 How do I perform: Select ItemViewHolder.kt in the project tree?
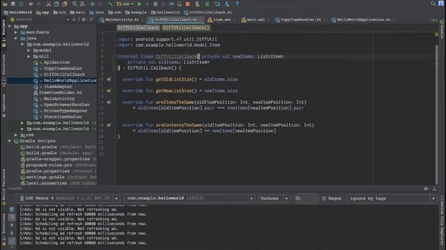tap(61, 92)
